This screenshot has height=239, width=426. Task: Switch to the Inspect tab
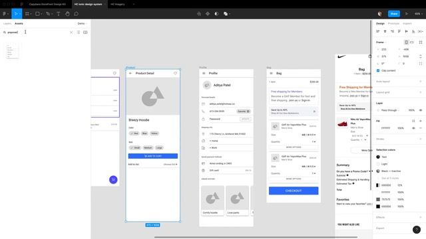coord(407,24)
